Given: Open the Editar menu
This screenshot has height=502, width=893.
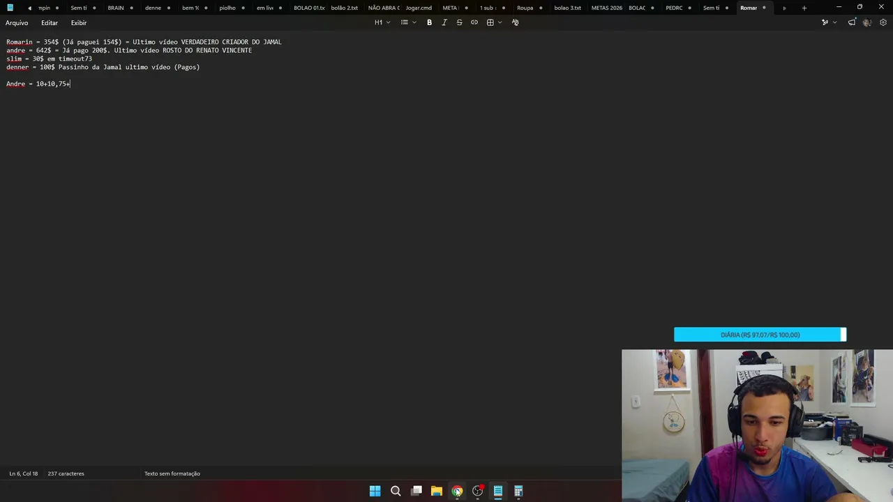Looking at the screenshot, I should point(50,23).
